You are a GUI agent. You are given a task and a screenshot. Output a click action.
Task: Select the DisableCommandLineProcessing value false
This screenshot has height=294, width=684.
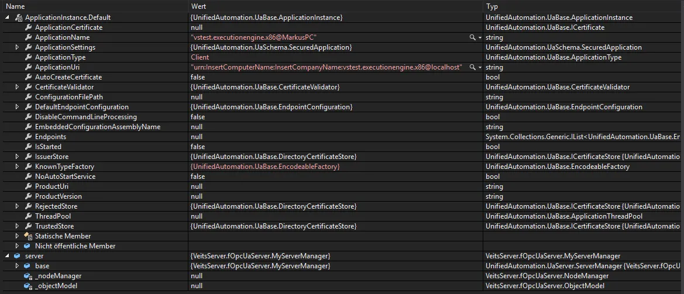coord(198,117)
